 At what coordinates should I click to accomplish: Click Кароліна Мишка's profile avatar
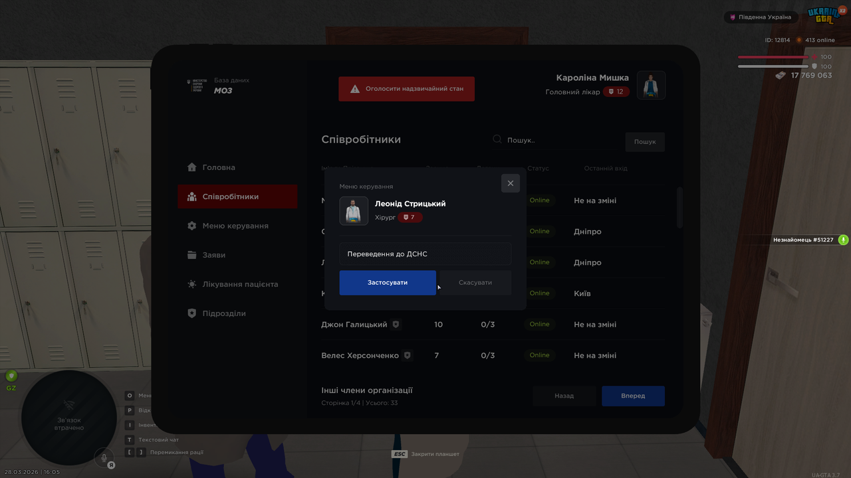tap(651, 86)
